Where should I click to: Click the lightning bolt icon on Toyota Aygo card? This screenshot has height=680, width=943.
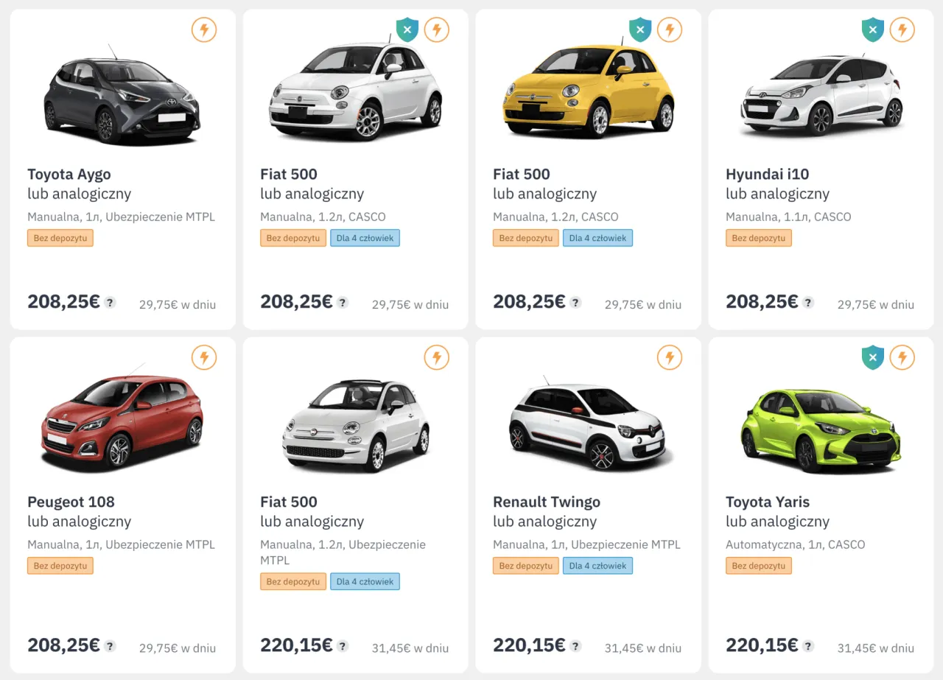204,30
